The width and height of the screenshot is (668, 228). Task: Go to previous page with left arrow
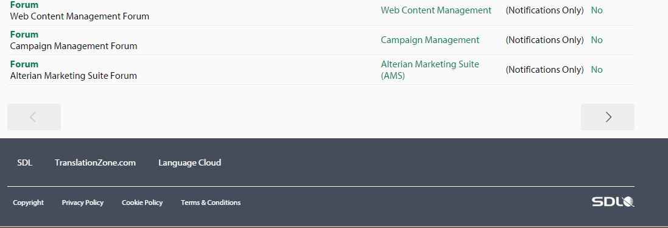pos(34,117)
